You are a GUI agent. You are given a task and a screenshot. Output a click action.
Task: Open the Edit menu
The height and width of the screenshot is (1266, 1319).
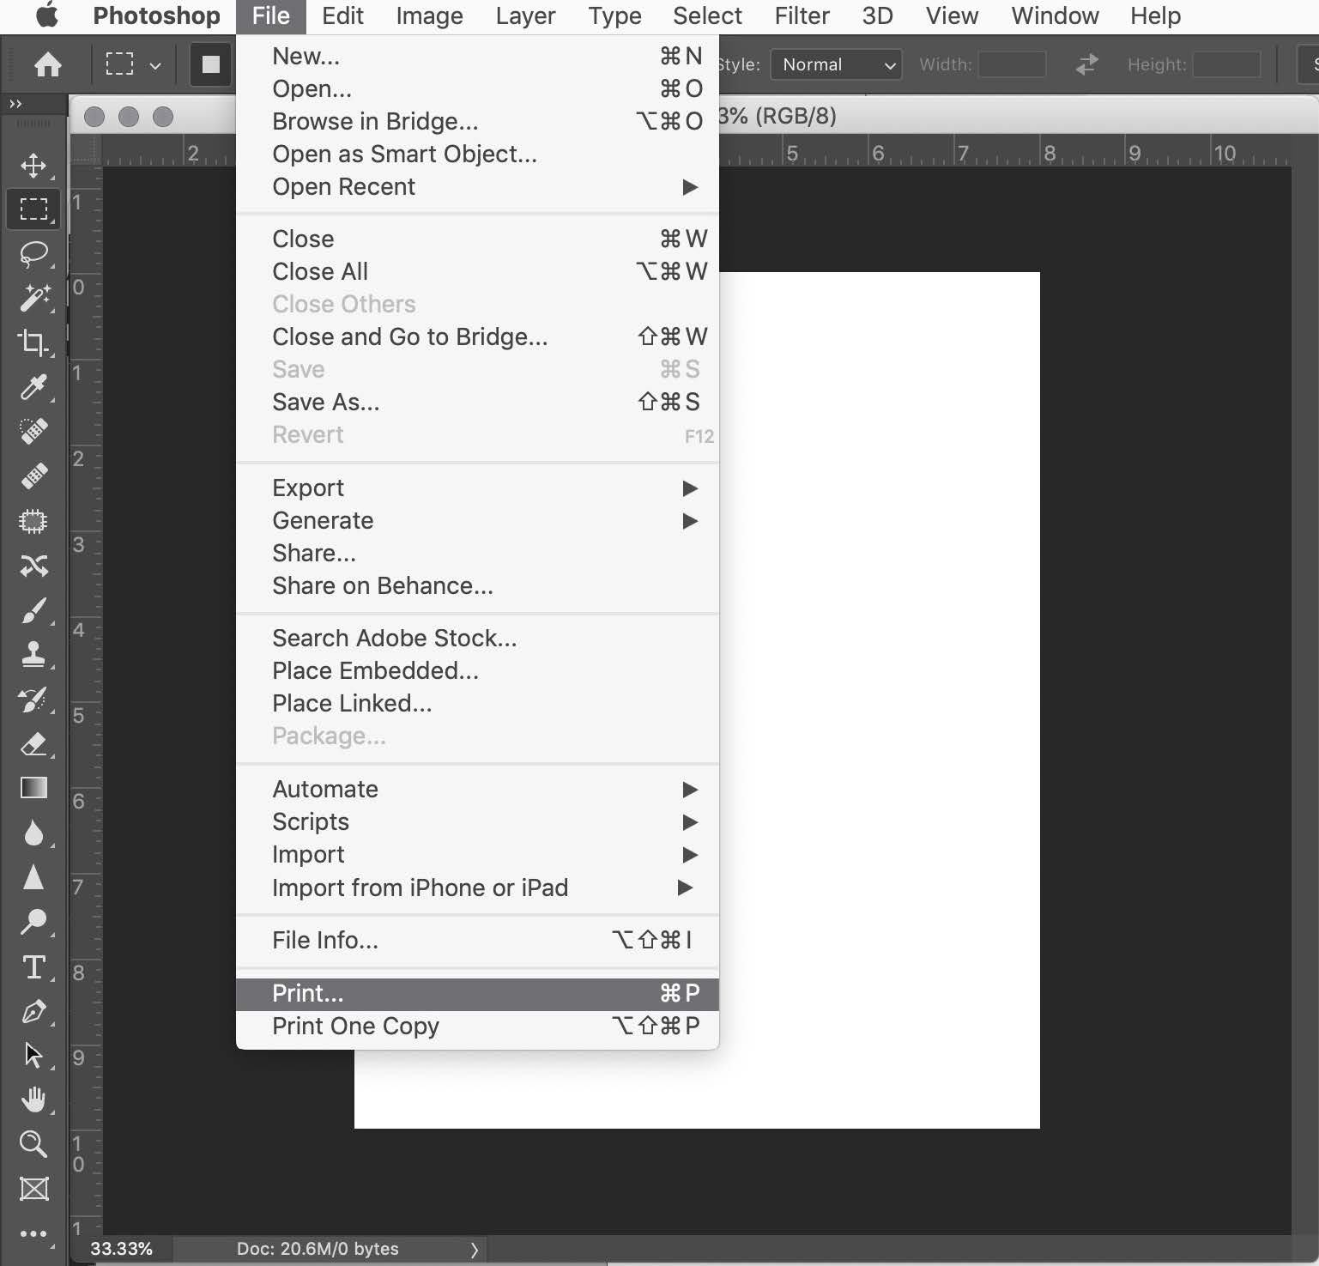click(342, 15)
